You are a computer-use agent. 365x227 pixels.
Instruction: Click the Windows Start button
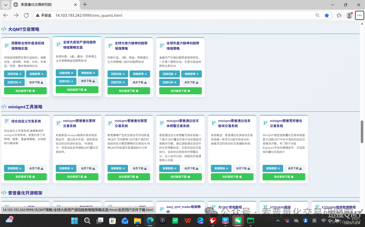coord(74,220)
